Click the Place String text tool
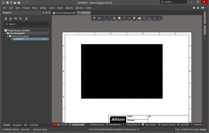Viewport: 209px width, 133px height. click(x=154, y=18)
